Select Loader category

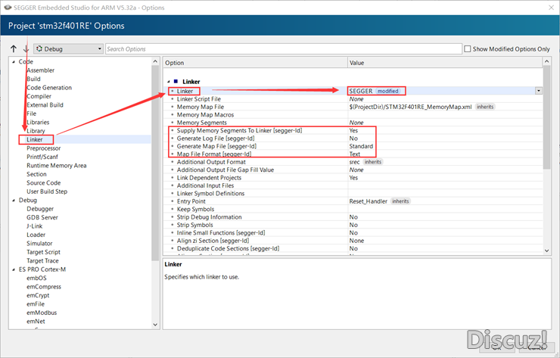click(36, 235)
